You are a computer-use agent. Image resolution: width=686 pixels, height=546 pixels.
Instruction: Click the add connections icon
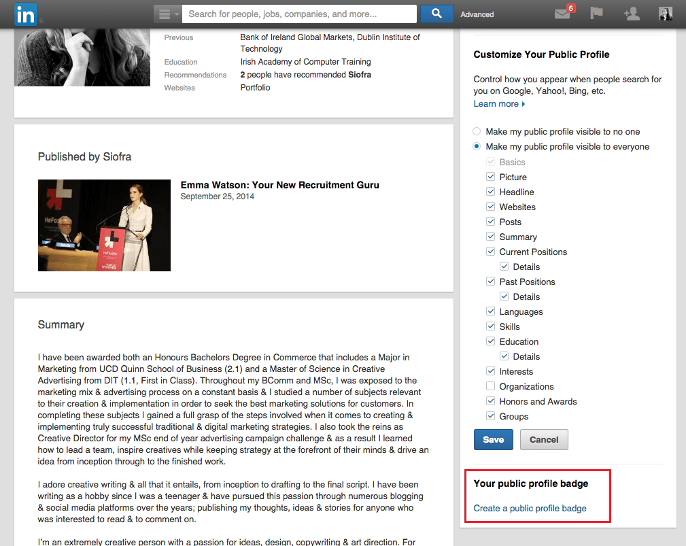[632, 14]
